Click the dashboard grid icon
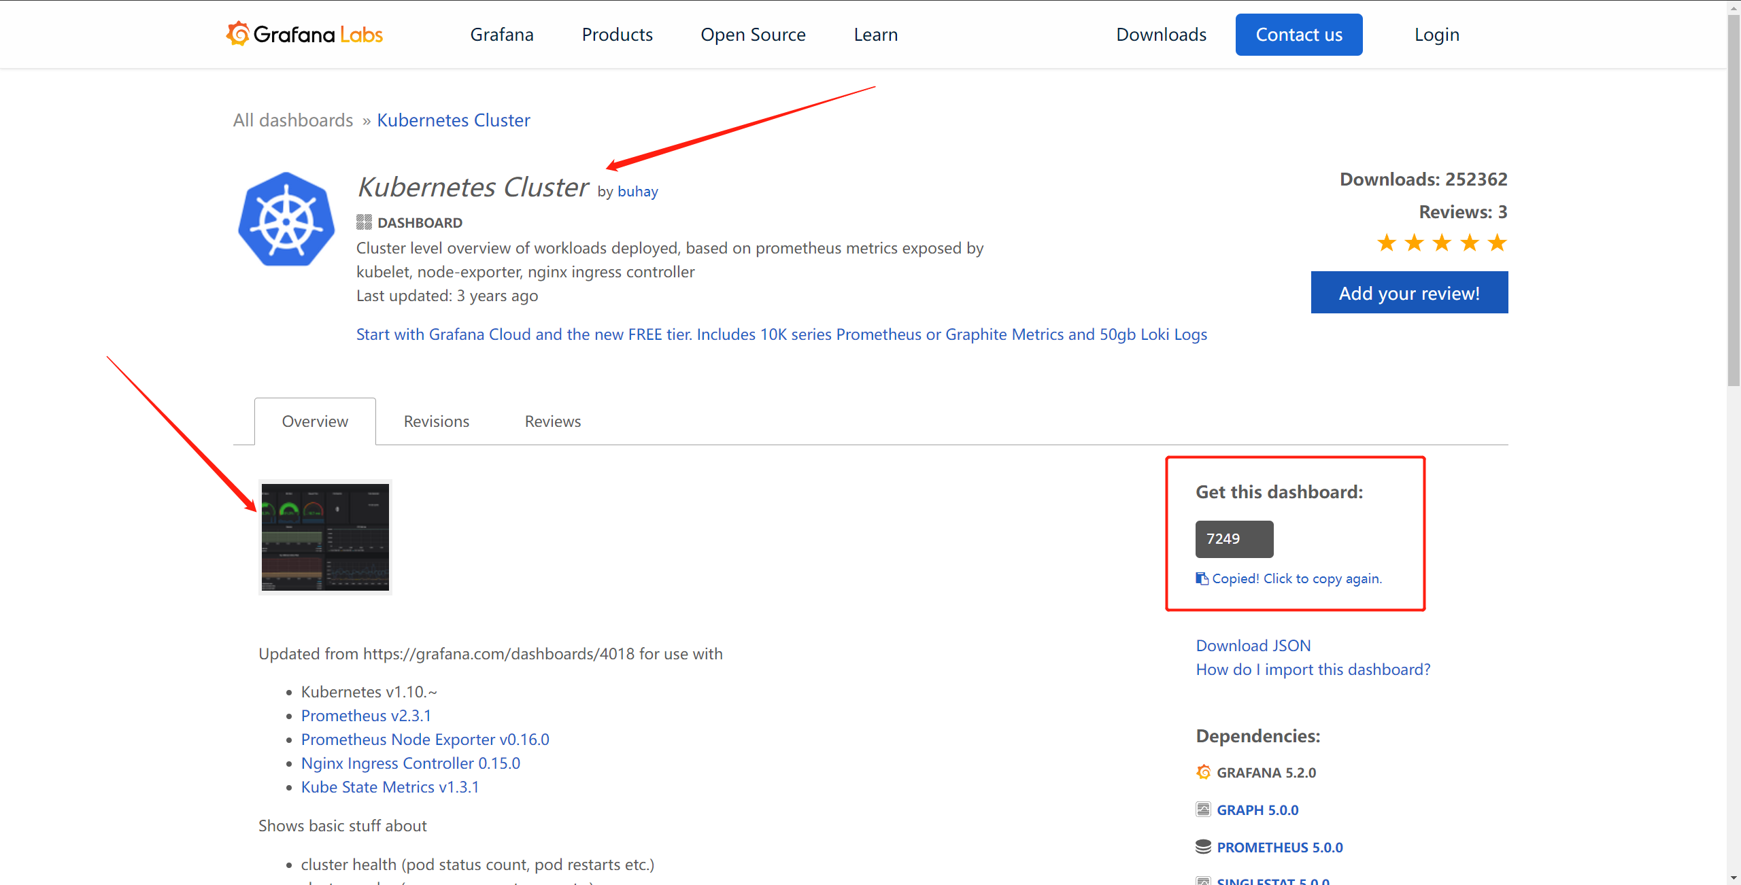Viewport: 1741px width, 885px height. pyautogui.click(x=364, y=222)
